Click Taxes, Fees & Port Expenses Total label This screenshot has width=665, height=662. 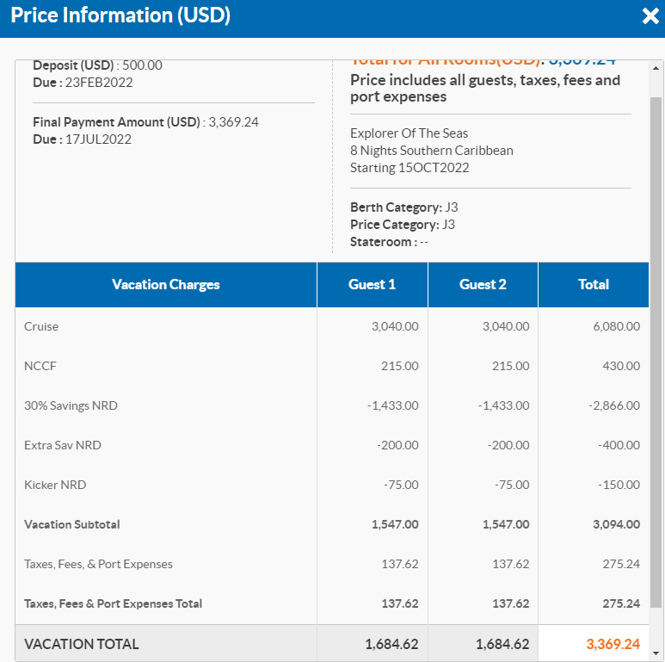tap(114, 603)
